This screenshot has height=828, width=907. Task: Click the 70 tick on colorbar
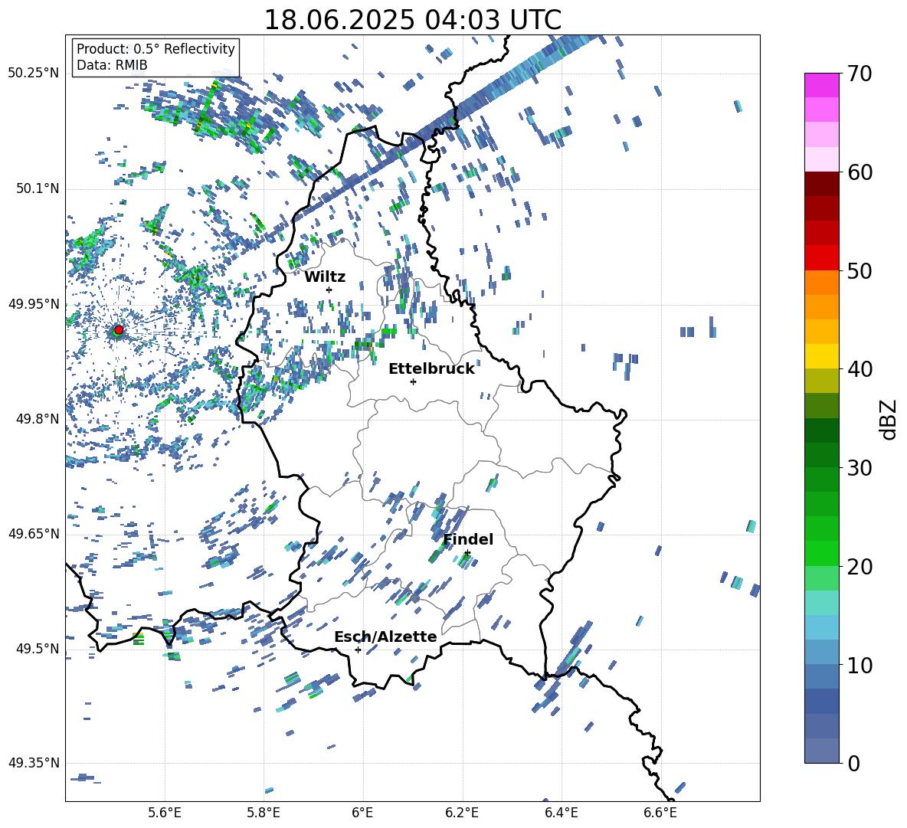coord(860,74)
